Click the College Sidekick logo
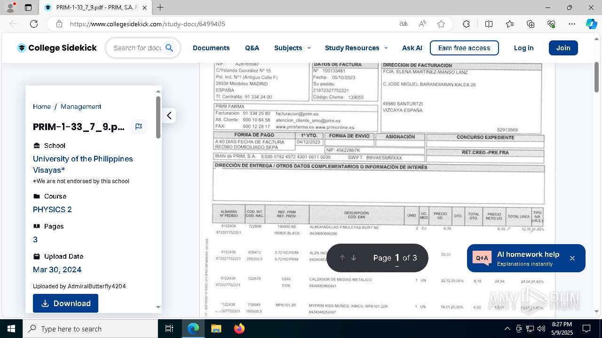 (57, 48)
